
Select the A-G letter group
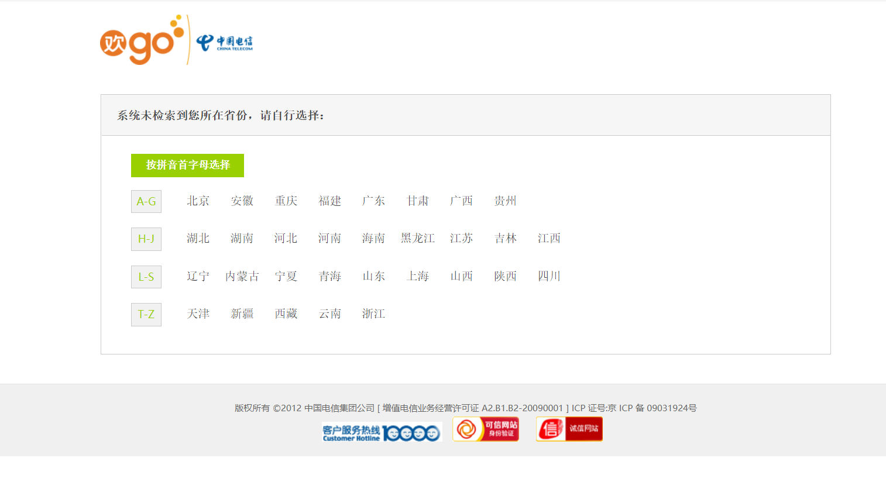click(x=146, y=202)
